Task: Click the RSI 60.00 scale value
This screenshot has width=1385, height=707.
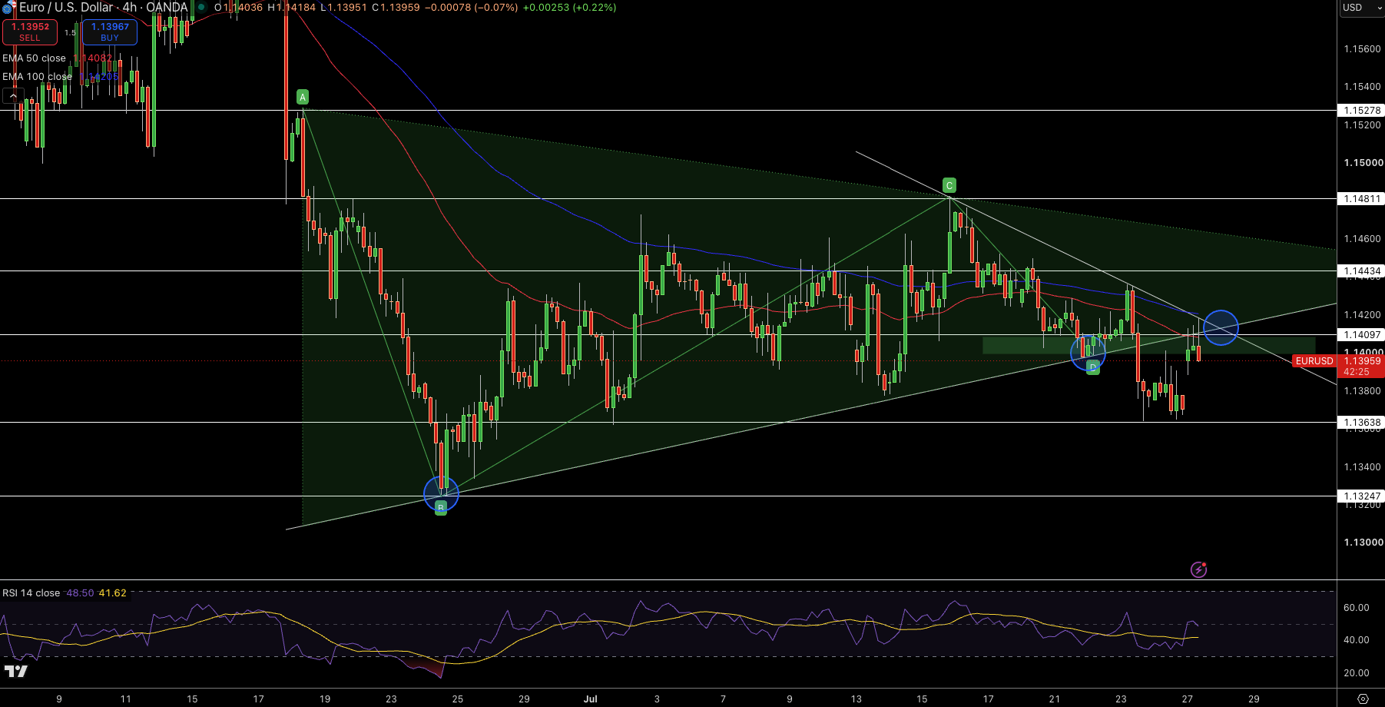Action: pos(1356,608)
